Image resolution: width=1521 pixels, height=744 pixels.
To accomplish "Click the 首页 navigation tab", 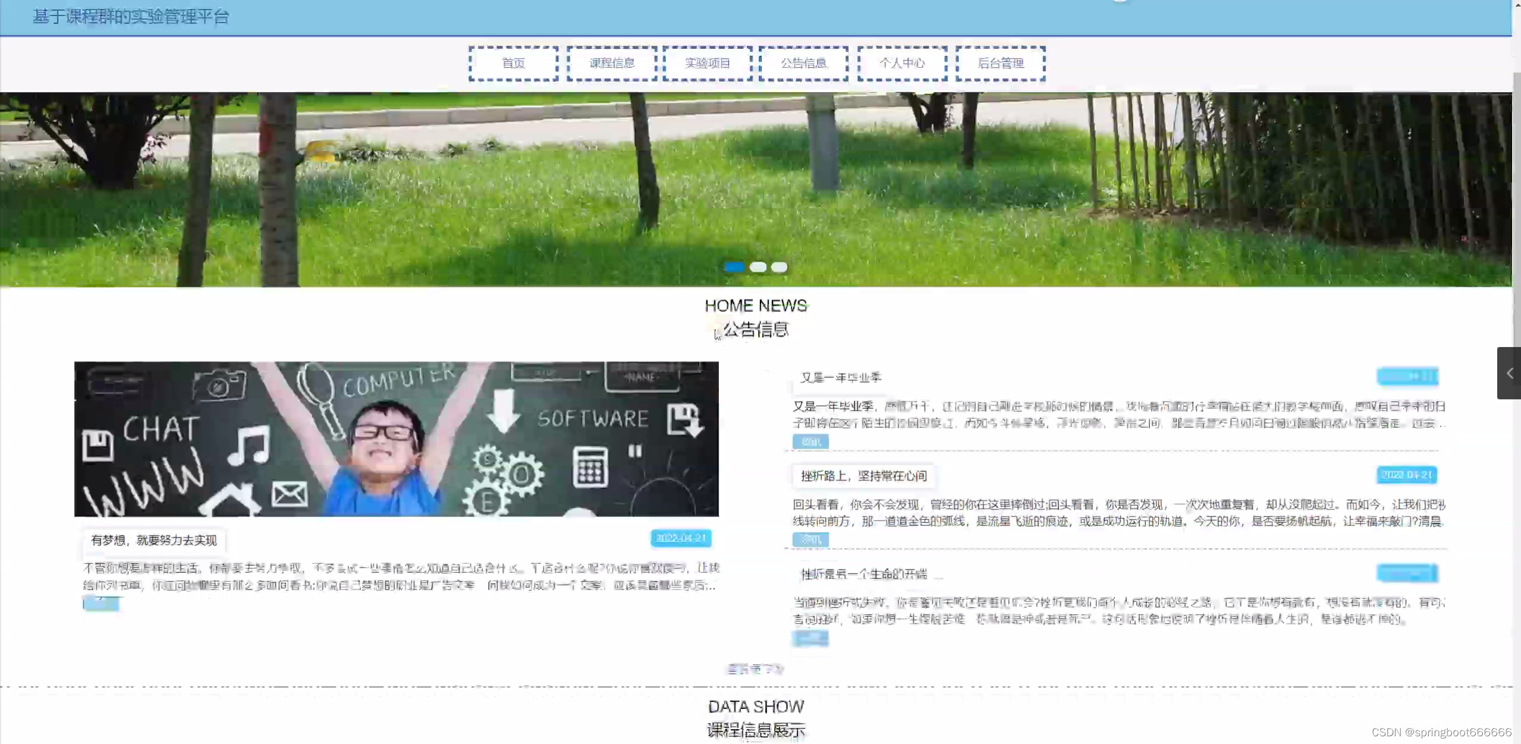I will 513,63.
